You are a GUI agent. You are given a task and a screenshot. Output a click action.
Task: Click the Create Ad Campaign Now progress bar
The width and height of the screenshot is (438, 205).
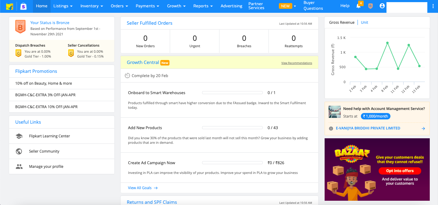click(232, 163)
